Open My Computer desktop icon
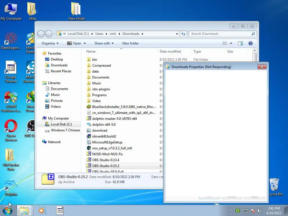 click(x=11, y=11)
